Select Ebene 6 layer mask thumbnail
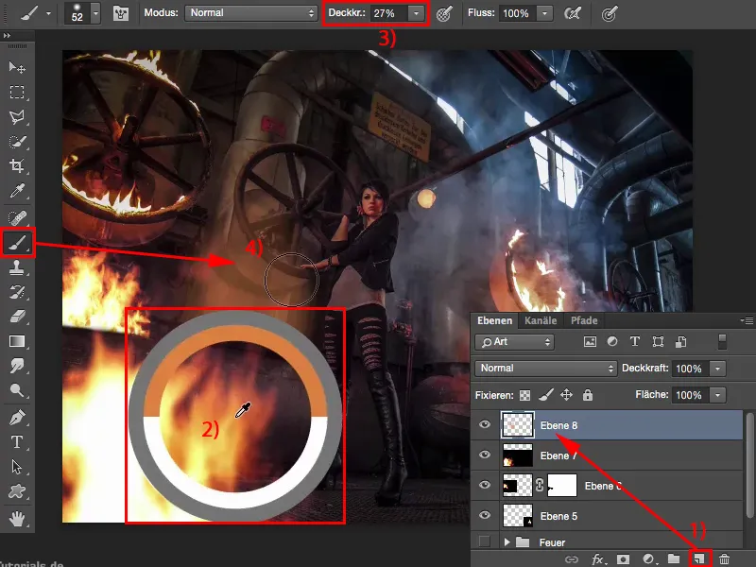756x567 pixels. point(562,485)
